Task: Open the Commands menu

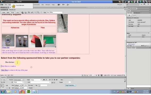Action: tap(36, 5)
